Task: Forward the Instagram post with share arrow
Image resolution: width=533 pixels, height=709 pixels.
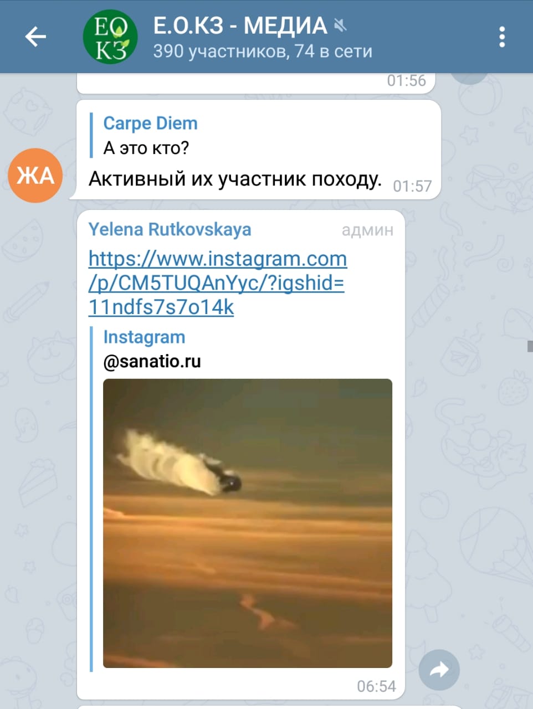Action: tap(439, 670)
